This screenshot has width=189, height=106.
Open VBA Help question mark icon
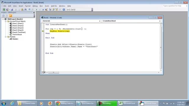pyautogui.click(x=64, y=10)
